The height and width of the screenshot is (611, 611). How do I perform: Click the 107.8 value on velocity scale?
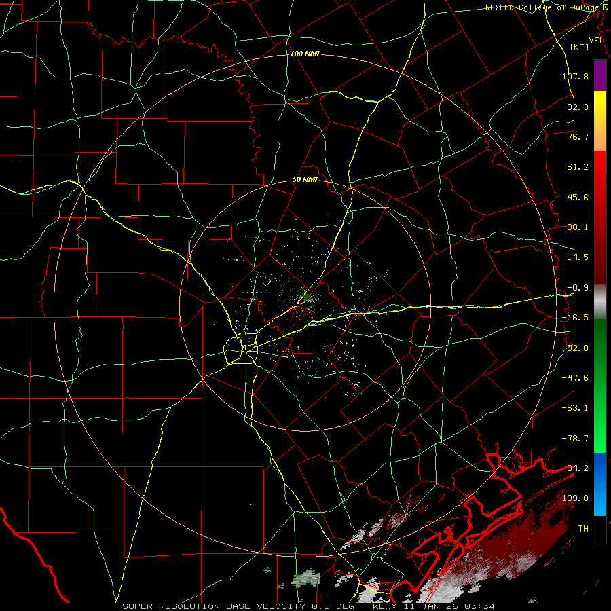click(575, 76)
